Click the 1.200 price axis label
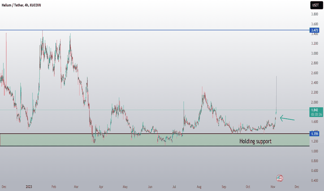This screenshot has height=191, width=324. (x=315, y=141)
